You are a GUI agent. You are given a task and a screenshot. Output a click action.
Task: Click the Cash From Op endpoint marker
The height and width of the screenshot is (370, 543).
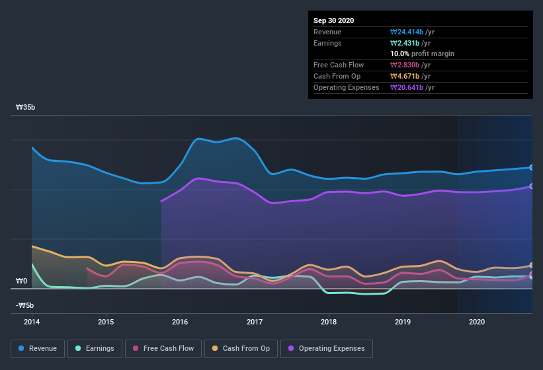[532, 266]
